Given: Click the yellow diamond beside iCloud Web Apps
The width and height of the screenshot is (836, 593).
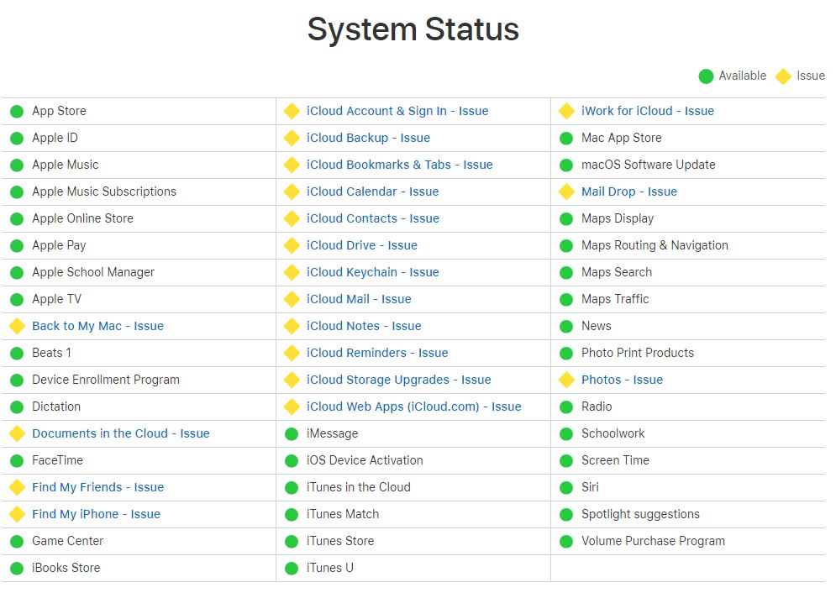Looking at the screenshot, I should click(292, 407).
